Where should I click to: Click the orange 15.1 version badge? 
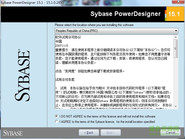[174, 14]
